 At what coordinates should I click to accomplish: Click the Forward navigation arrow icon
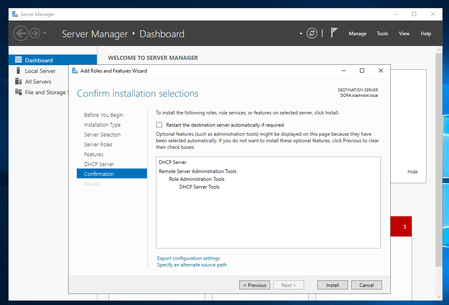pyautogui.click(x=35, y=33)
